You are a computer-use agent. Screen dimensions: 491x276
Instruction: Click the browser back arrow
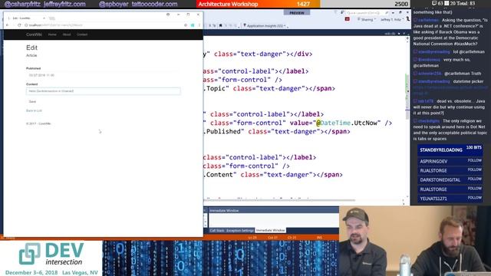pos(8,25)
